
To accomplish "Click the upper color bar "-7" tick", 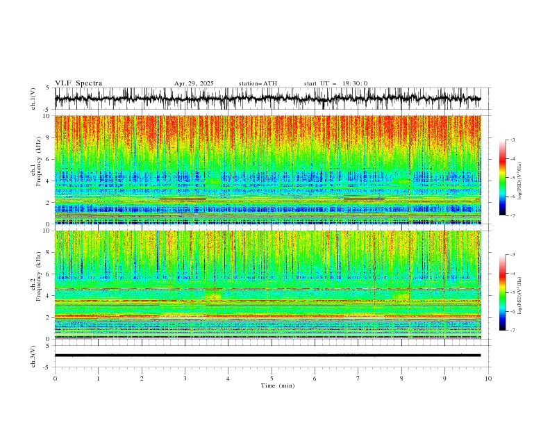I will (512, 215).
